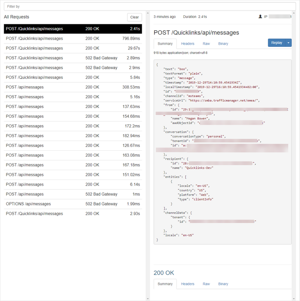Select the request Summary tab
This screenshot has width=300, height=301.
(165, 44)
